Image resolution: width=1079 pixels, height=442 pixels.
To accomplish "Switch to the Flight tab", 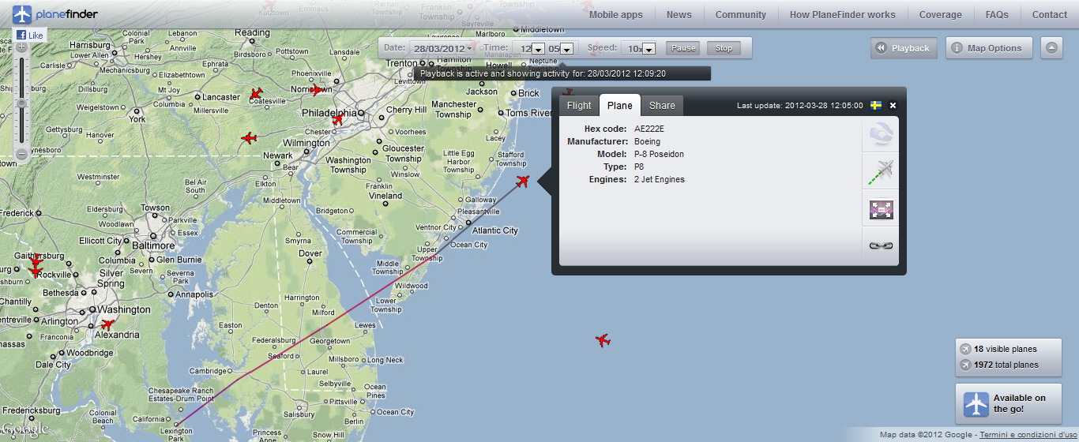I will [579, 106].
